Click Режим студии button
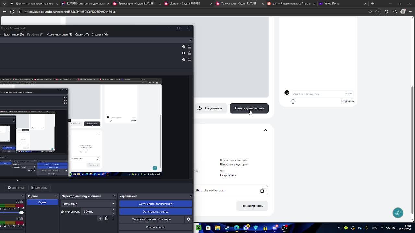Viewport: 415px width, 233px height. tap(155, 227)
